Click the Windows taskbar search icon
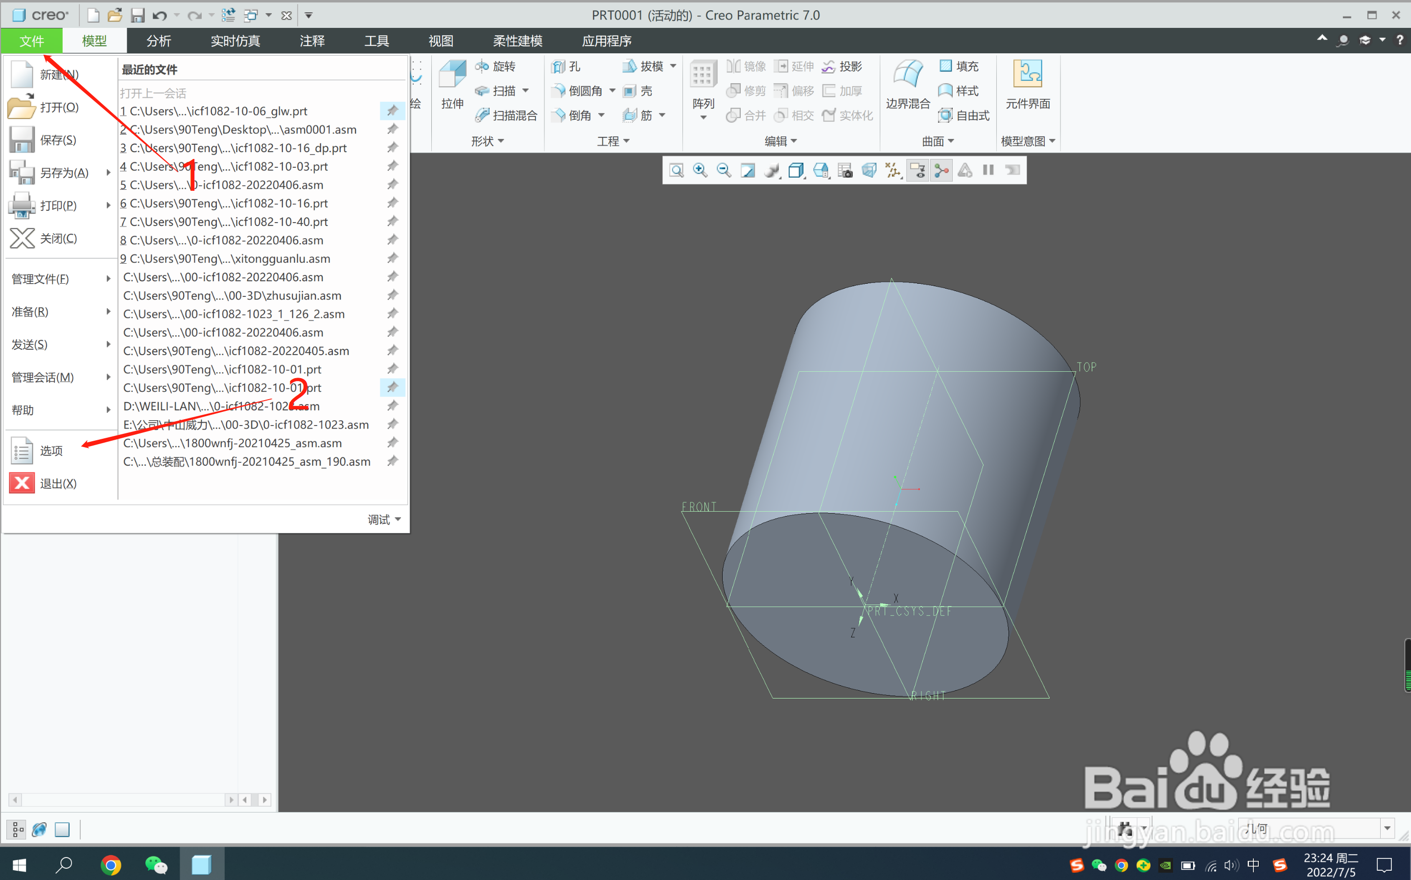The image size is (1411, 880). point(64,865)
